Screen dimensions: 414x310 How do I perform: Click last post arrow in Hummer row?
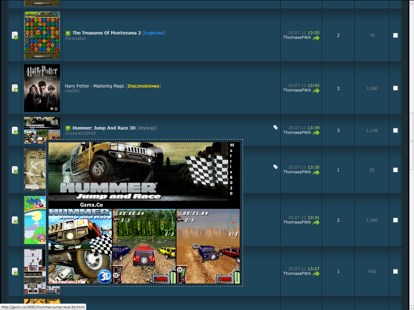[316, 133]
